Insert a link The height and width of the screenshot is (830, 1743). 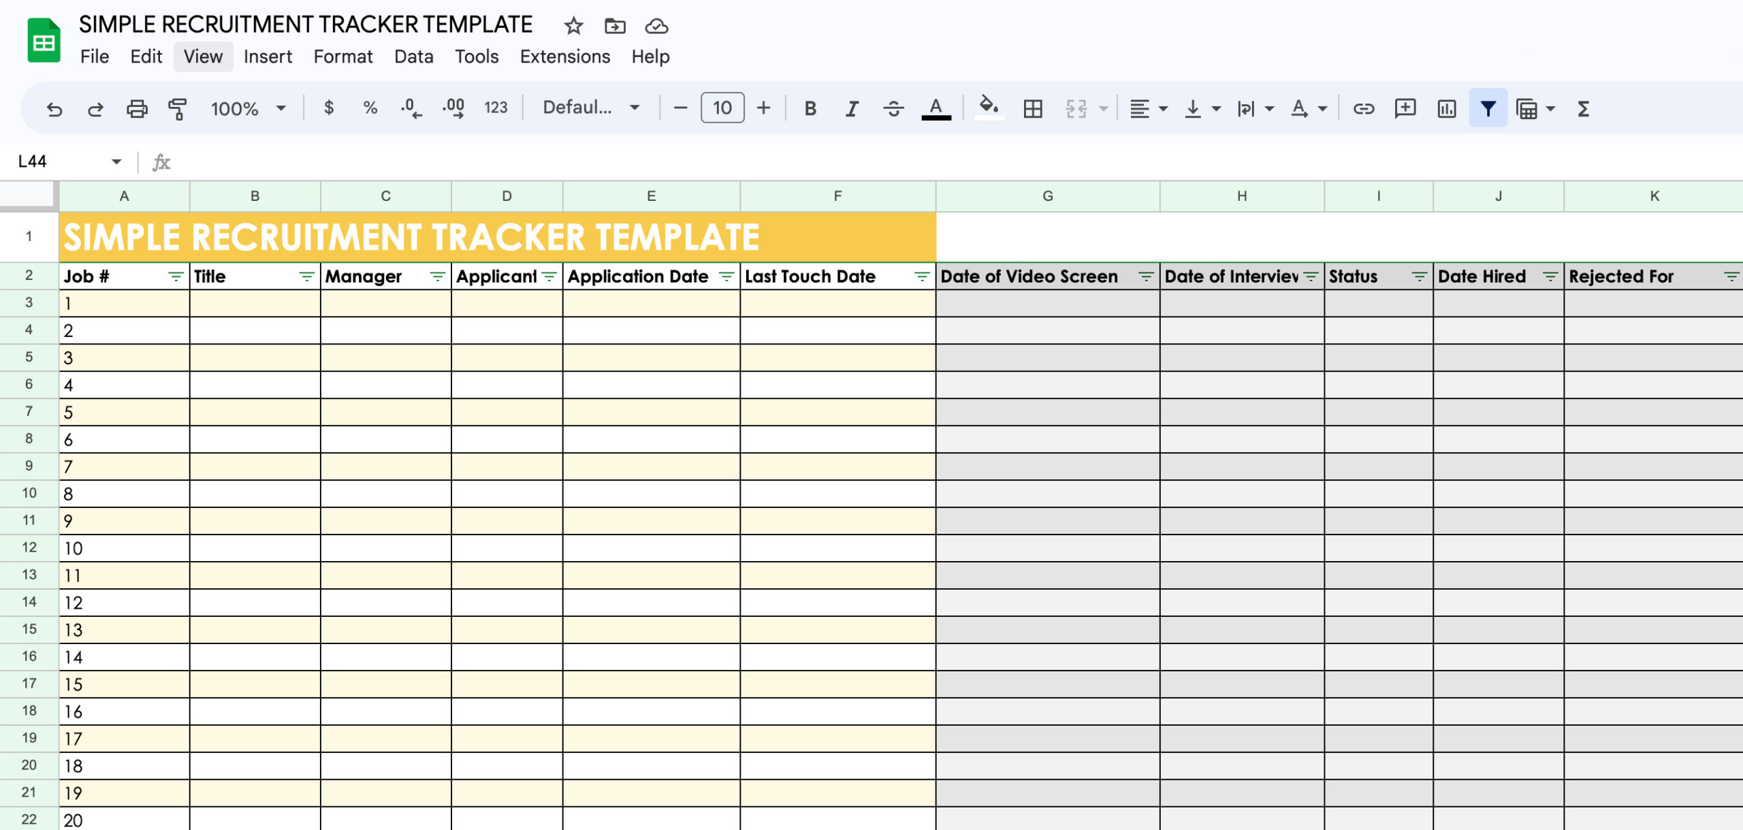pyautogui.click(x=1363, y=109)
